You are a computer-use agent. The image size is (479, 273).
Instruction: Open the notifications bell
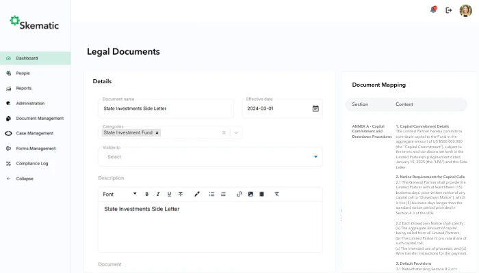click(433, 10)
